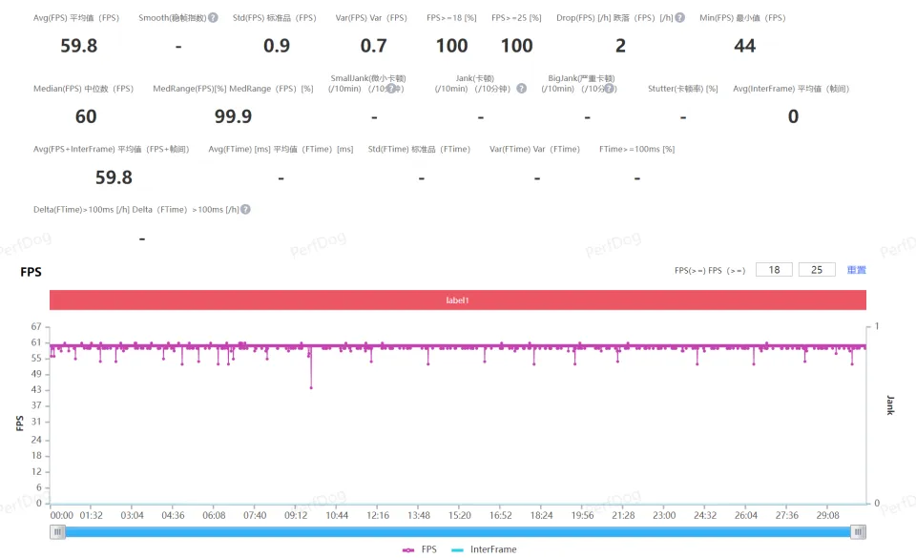Click the Jank (/10min) help icon
Image resolution: width=916 pixels, height=558 pixels.
pyautogui.click(x=521, y=89)
